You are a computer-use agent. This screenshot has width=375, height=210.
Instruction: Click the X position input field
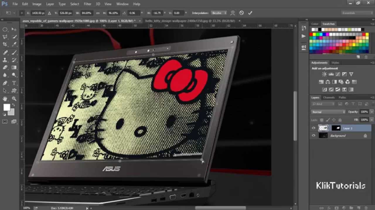coord(38,13)
